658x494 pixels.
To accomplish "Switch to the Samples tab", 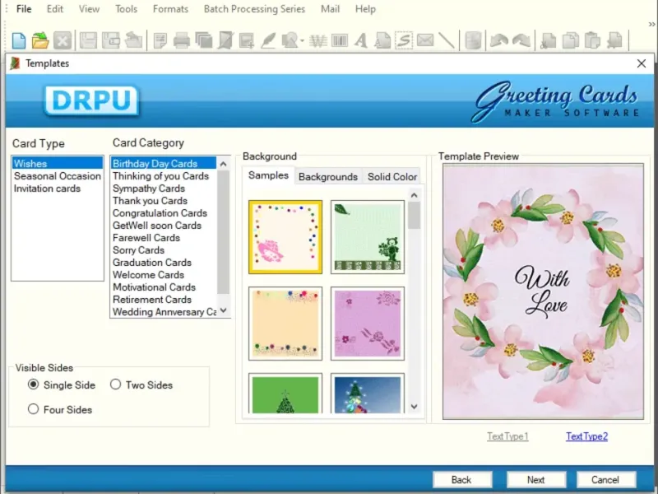I will tap(268, 175).
